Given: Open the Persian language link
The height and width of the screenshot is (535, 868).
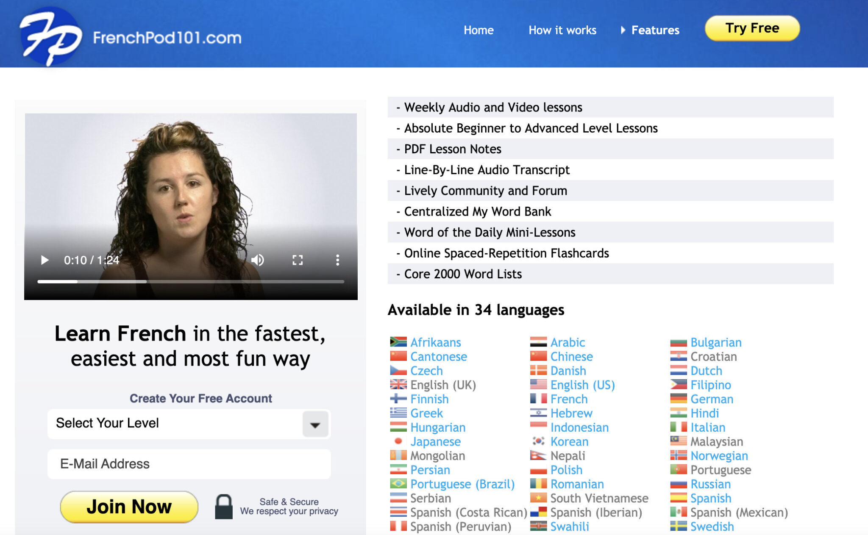Looking at the screenshot, I should click(x=430, y=470).
